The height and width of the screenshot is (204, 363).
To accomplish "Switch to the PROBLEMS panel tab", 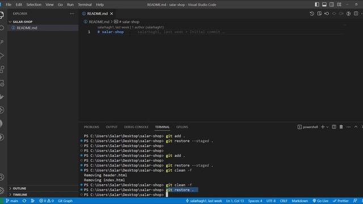I will [91, 127].
